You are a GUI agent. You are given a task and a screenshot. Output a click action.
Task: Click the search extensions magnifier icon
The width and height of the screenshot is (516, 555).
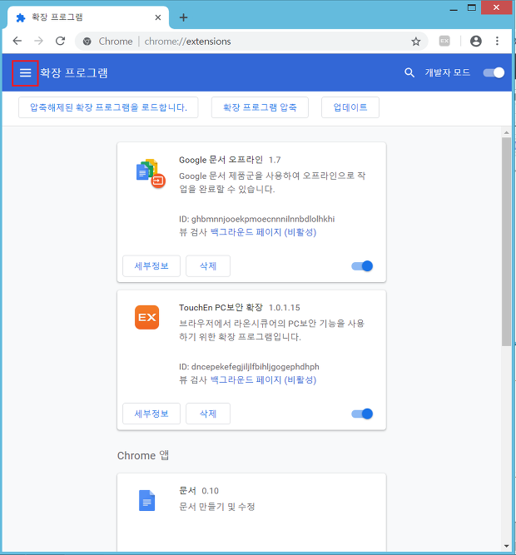point(409,72)
